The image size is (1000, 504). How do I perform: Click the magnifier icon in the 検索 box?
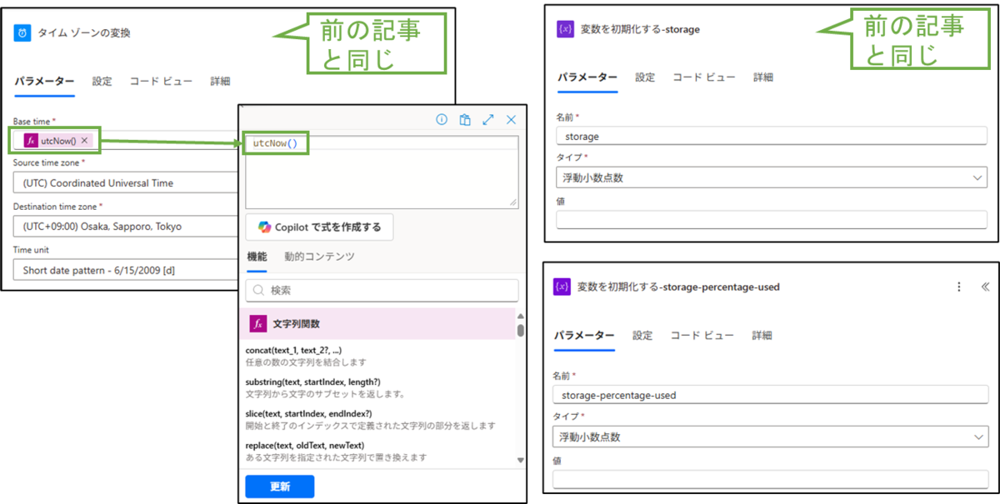pos(258,291)
